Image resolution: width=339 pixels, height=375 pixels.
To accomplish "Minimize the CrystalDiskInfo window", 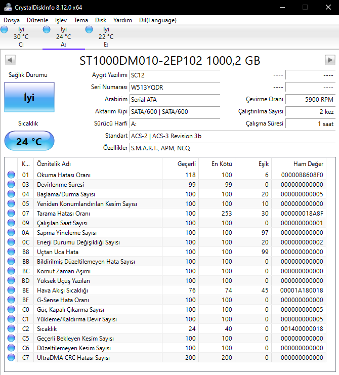I will point(282,7).
